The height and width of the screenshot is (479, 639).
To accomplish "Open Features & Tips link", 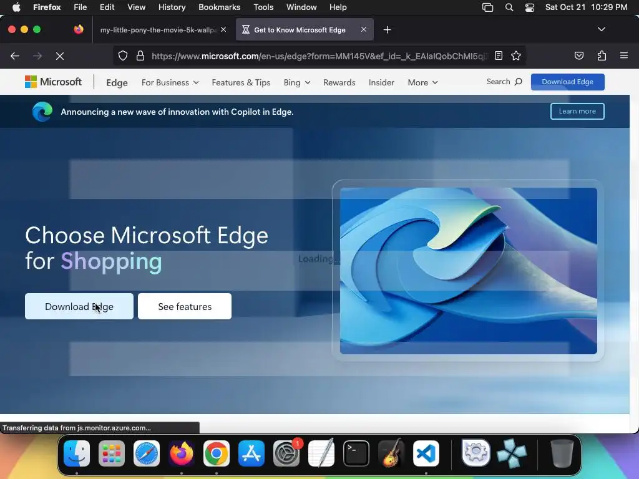I will (x=241, y=82).
